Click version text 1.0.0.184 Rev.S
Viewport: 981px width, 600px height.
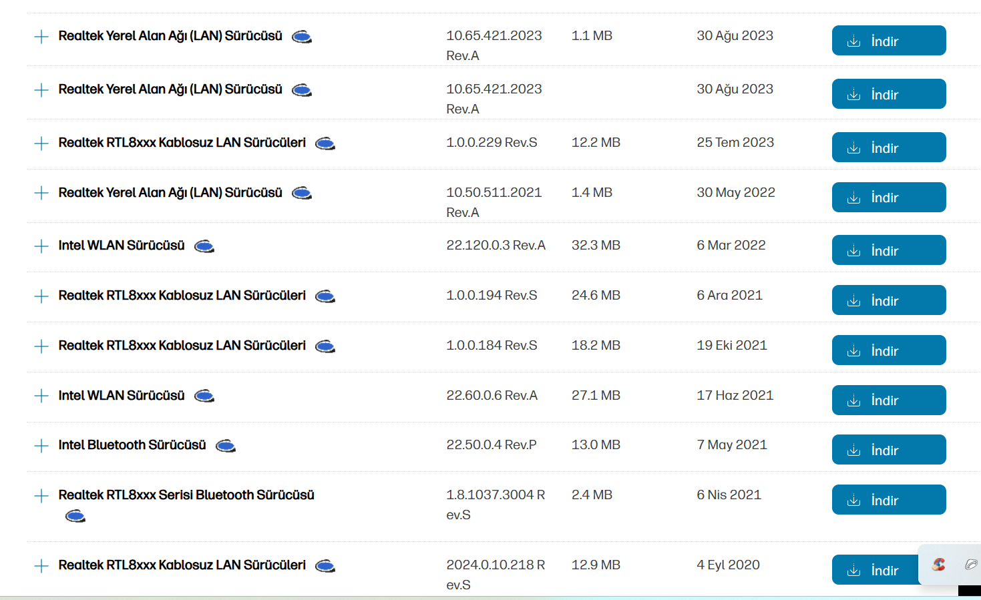pos(492,346)
